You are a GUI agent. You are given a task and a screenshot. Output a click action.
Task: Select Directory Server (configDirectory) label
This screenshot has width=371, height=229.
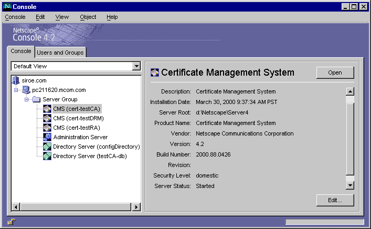pyautogui.click(x=97, y=147)
